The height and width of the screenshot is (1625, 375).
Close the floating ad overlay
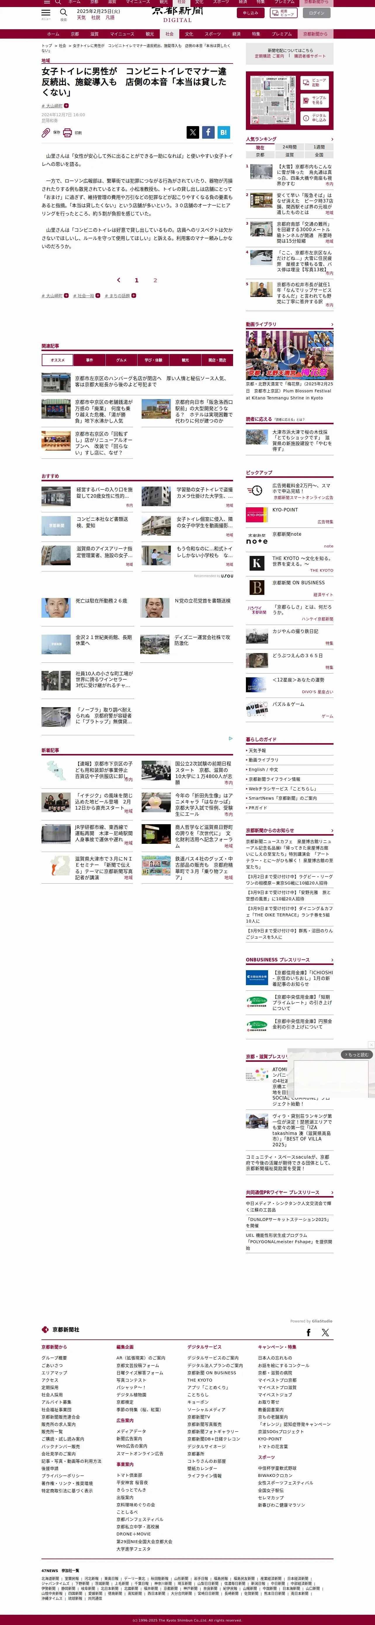point(371,1045)
